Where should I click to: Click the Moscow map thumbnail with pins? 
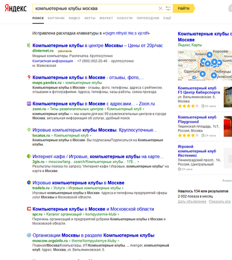pyautogui.click(x=205, y=65)
